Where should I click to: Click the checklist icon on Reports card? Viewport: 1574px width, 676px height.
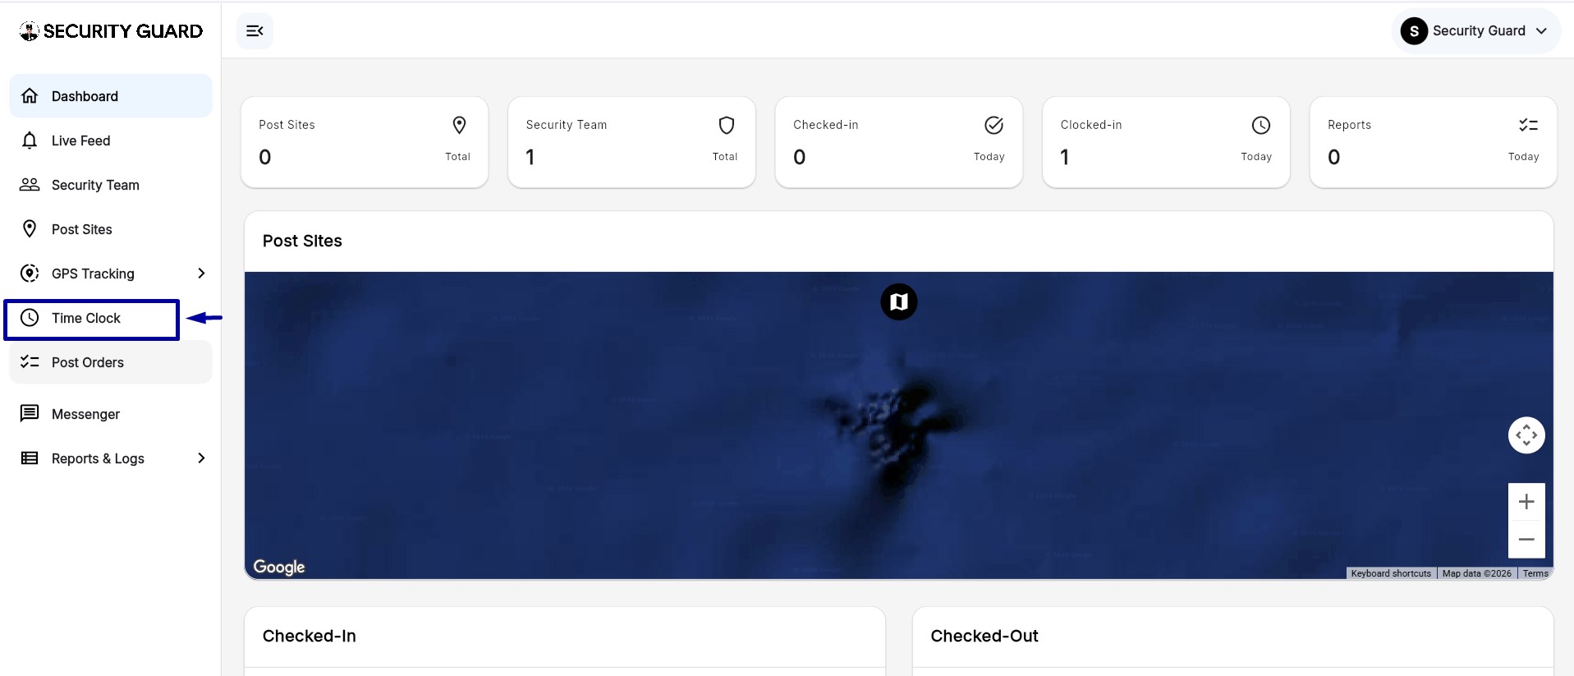(x=1528, y=125)
